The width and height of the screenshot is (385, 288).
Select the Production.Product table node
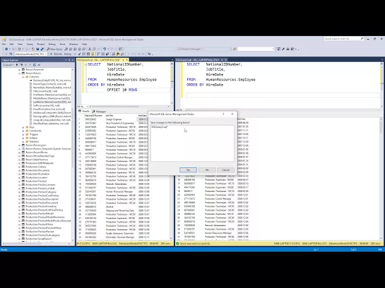click(36, 181)
